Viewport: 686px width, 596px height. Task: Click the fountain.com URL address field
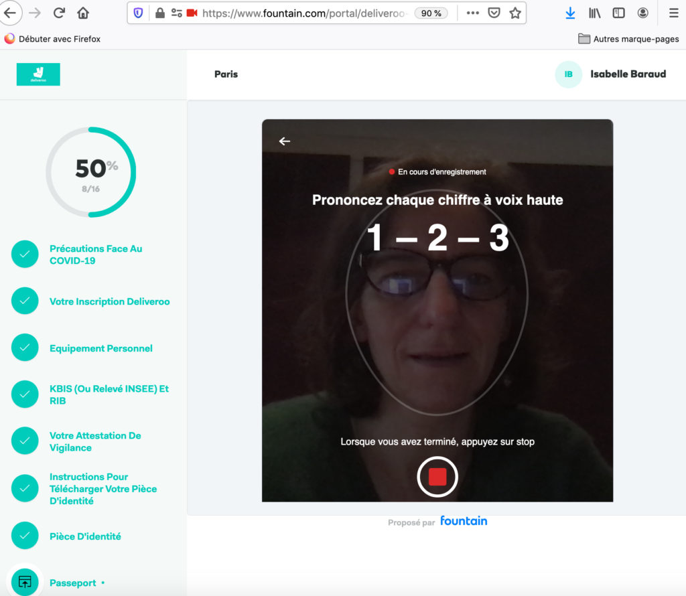pyautogui.click(x=303, y=13)
